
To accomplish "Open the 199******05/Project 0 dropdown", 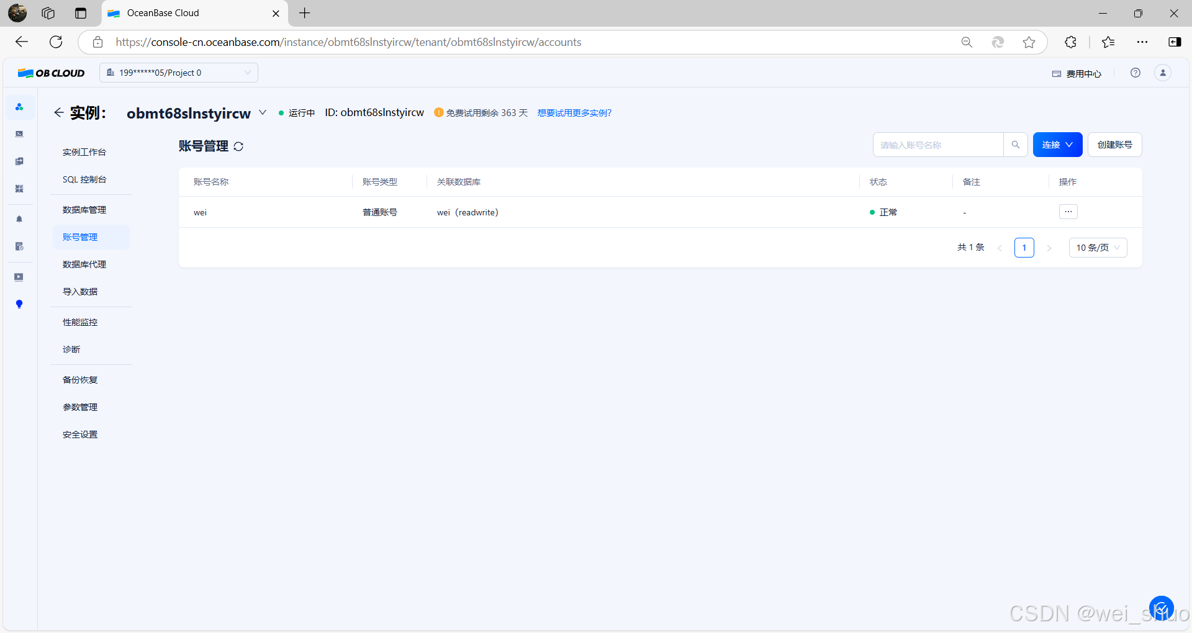I will pyautogui.click(x=179, y=73).
